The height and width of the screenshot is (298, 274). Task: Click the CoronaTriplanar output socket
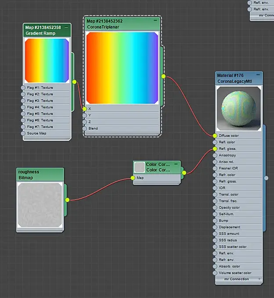163,76
